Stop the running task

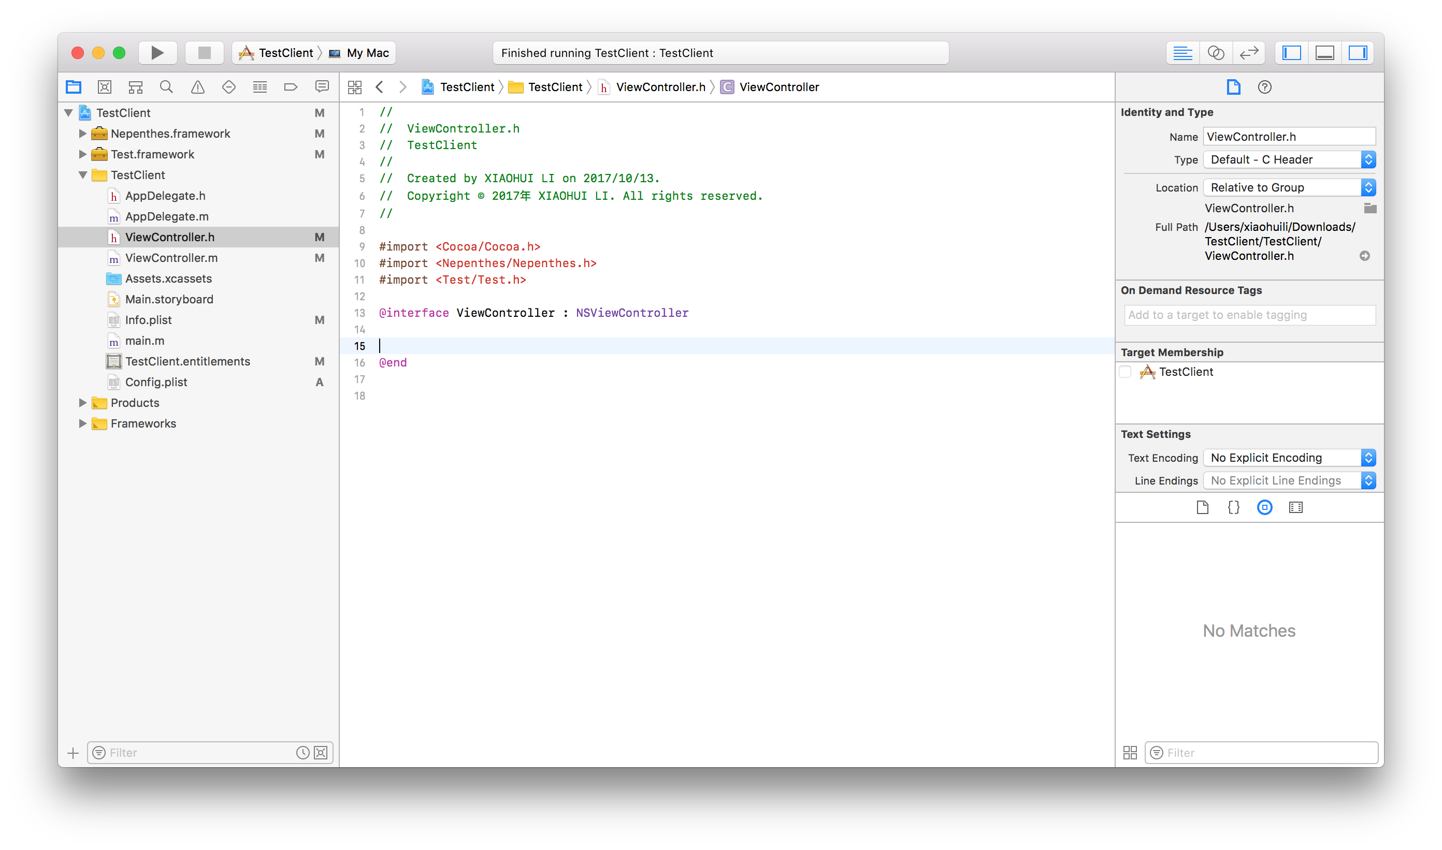click(204, 53)
